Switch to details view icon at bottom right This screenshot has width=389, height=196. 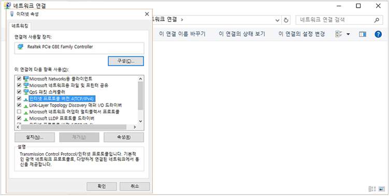pos(372,189)
